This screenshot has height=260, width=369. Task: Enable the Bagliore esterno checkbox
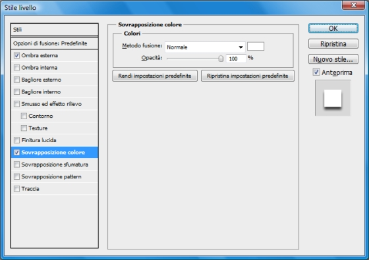pos(16,80)
